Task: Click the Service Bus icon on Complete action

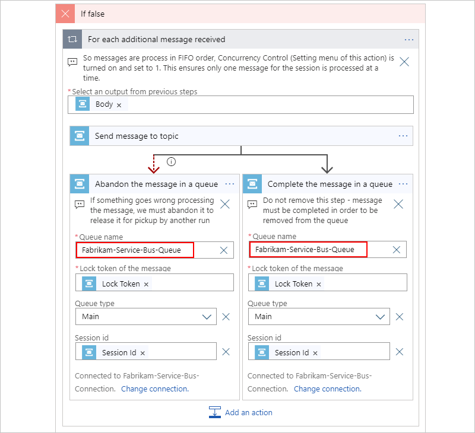Action: click(252, 183)
